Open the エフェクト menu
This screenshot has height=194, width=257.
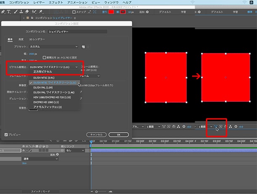pos(56,2)
